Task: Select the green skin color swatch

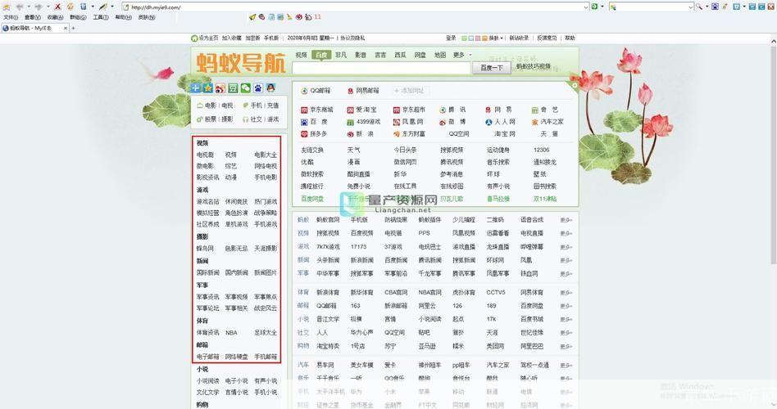Action: pos(464,38)
